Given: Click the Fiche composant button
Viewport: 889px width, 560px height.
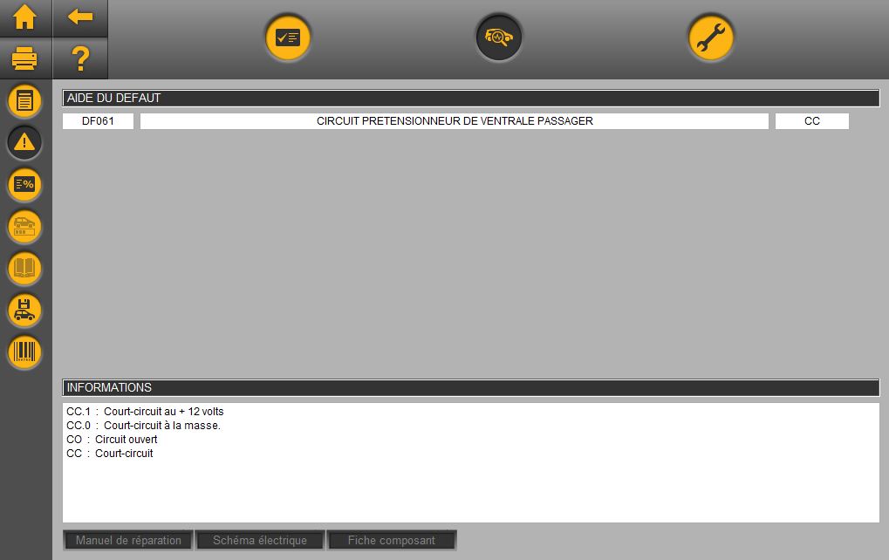Looking at the screenshot, I should pos(392,540).
